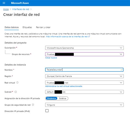Click Crear nuevo resource group link
The height and width of the screenshot is (117, 130).
coord(51,58)
